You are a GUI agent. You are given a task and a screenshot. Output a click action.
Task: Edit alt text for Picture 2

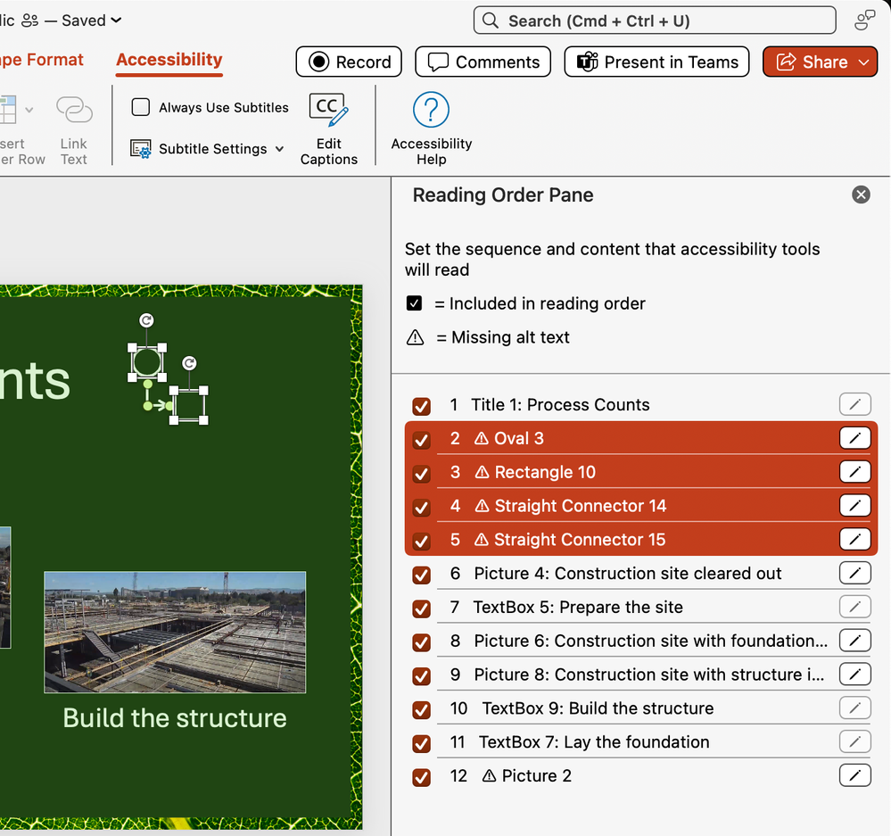tap(854, 775)
